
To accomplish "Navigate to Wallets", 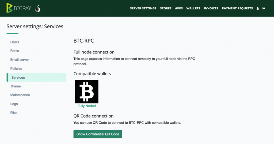I will coord(193,8).
